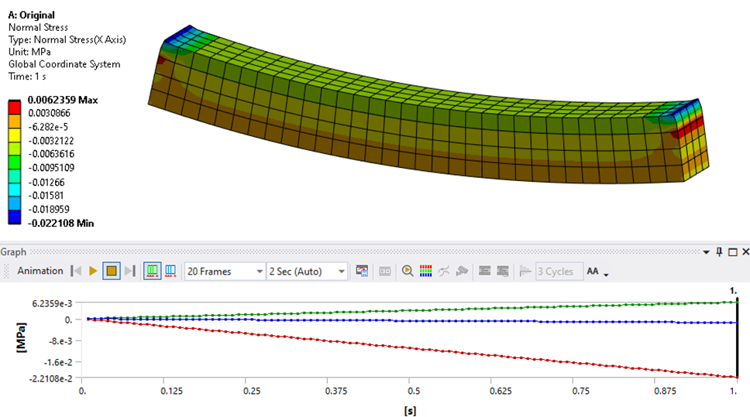Step to the next animation frame
The image size is (750, 417).
pyautogui.click(x=129, y=271)
